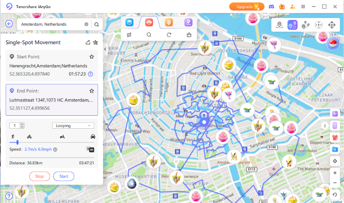Open the info 'i' button on map
Image resolution: width=344 pixels, height=203 pixels.
(x=325, y=125)
